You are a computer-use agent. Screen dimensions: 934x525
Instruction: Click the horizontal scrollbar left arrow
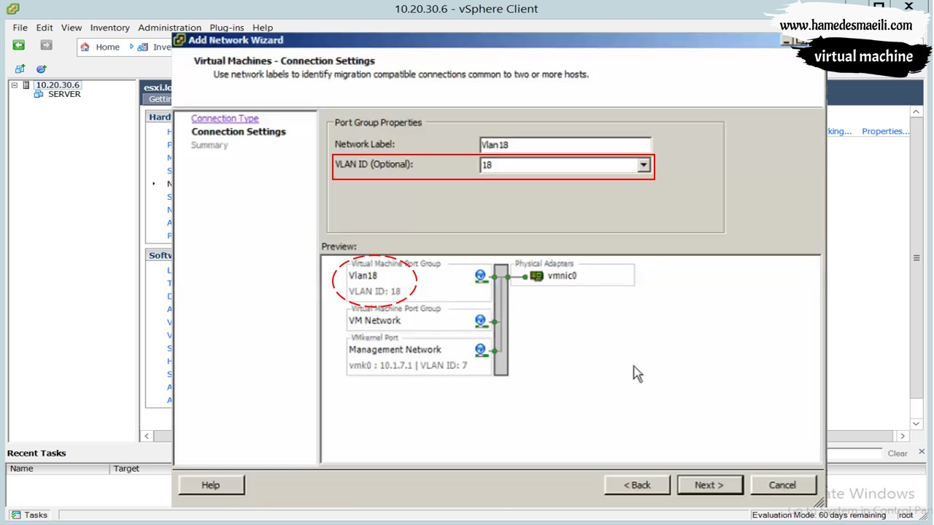click(x=147, y=436)
